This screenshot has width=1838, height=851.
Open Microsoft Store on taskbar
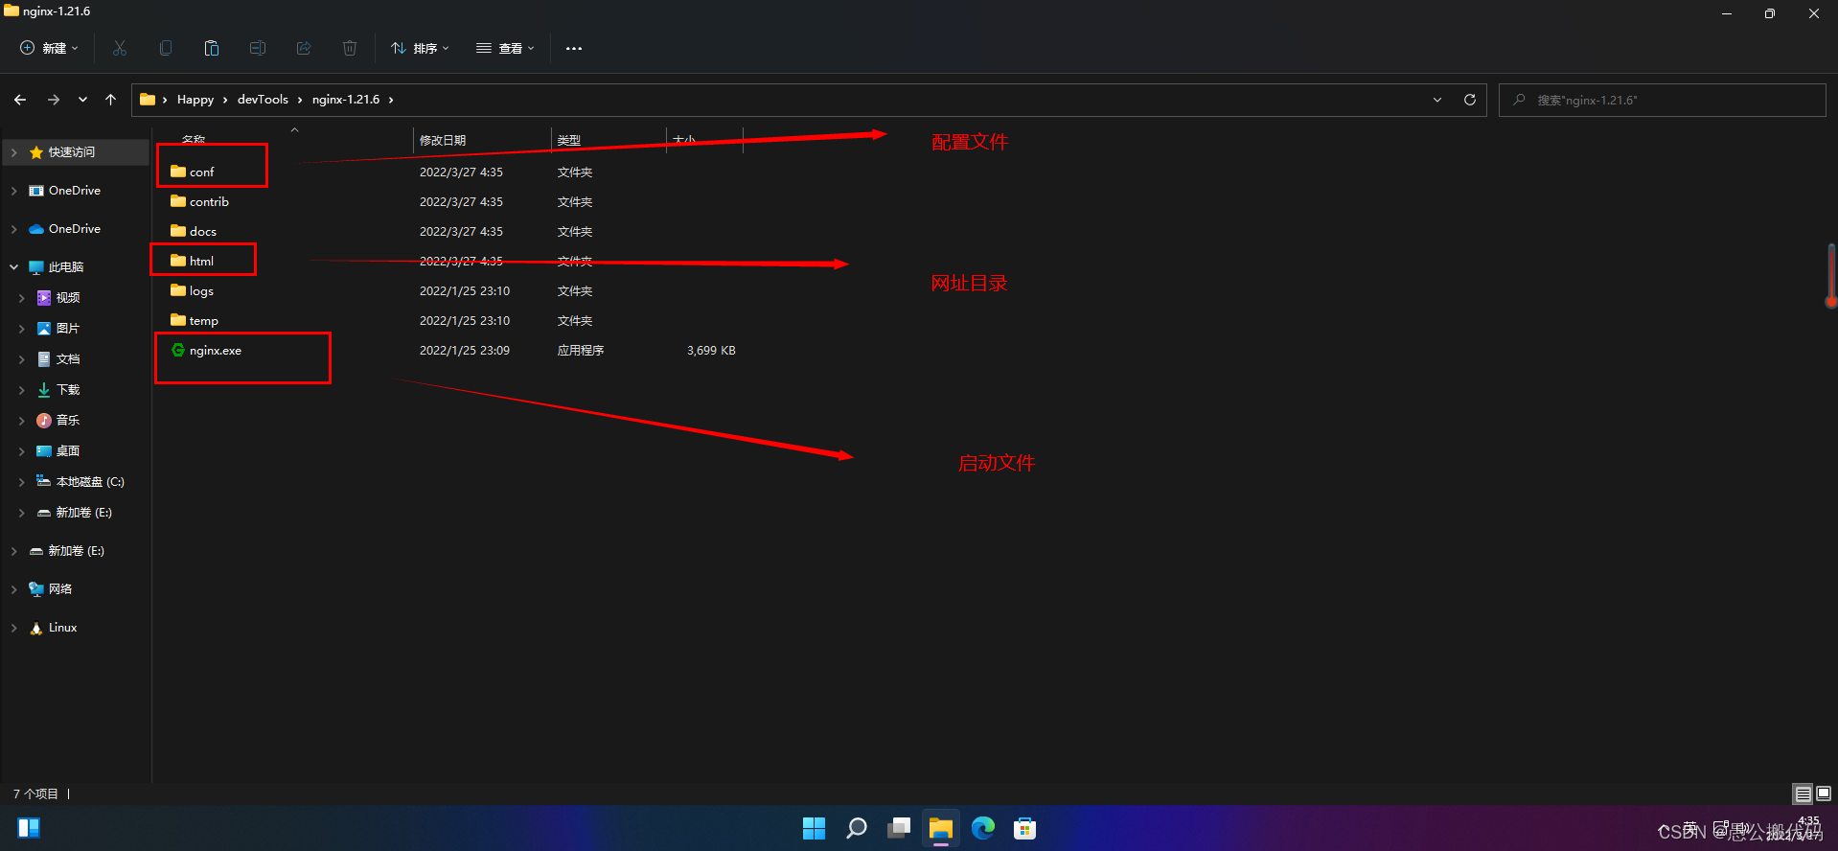tap(1025, 828)
